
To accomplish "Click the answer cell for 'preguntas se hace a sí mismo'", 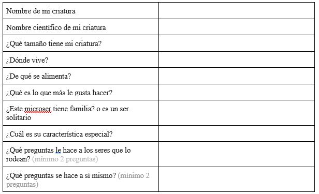I will [x=237, y=180].
